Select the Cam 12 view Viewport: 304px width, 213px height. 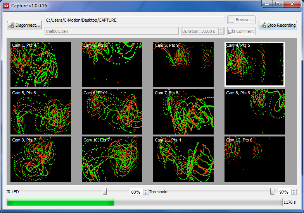[255, 159]
